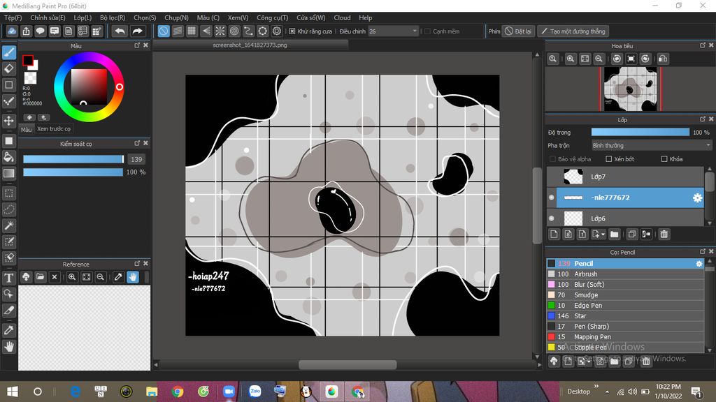This screenshot has width=716, height=402.
Task: Click the Đặt lại reset button
Action: pyautogui.click(x=518, y=31)
